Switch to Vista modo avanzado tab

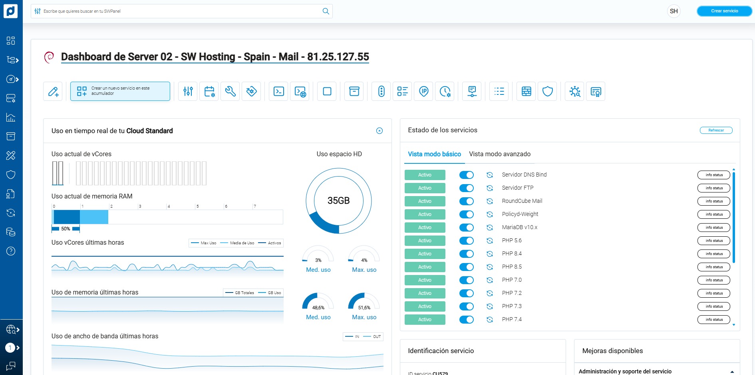pos(500,154)
